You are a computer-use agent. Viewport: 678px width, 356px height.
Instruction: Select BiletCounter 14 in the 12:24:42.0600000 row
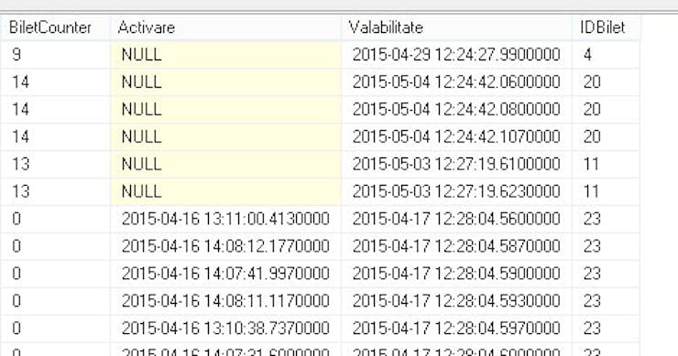(x=55, y=82)
